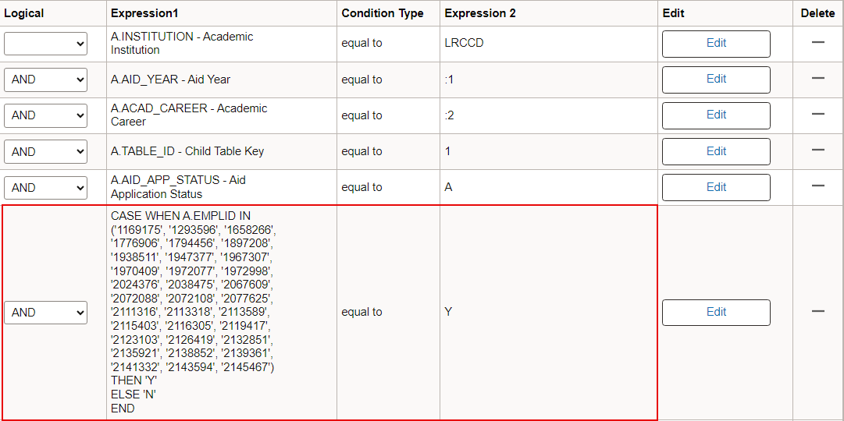
Task: Delete the A.ACAD_CAREER criteria row
Action: point(818,115)
